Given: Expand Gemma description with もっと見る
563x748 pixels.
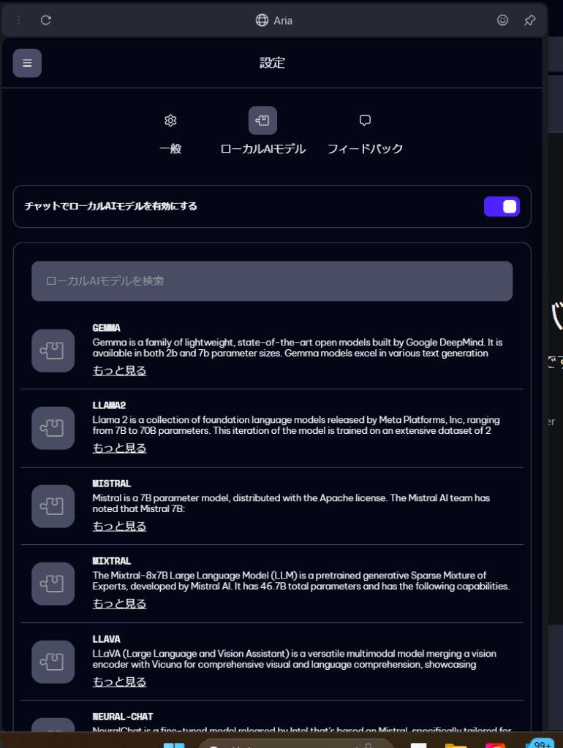Looking at the screenshot, I should [119, 370].
